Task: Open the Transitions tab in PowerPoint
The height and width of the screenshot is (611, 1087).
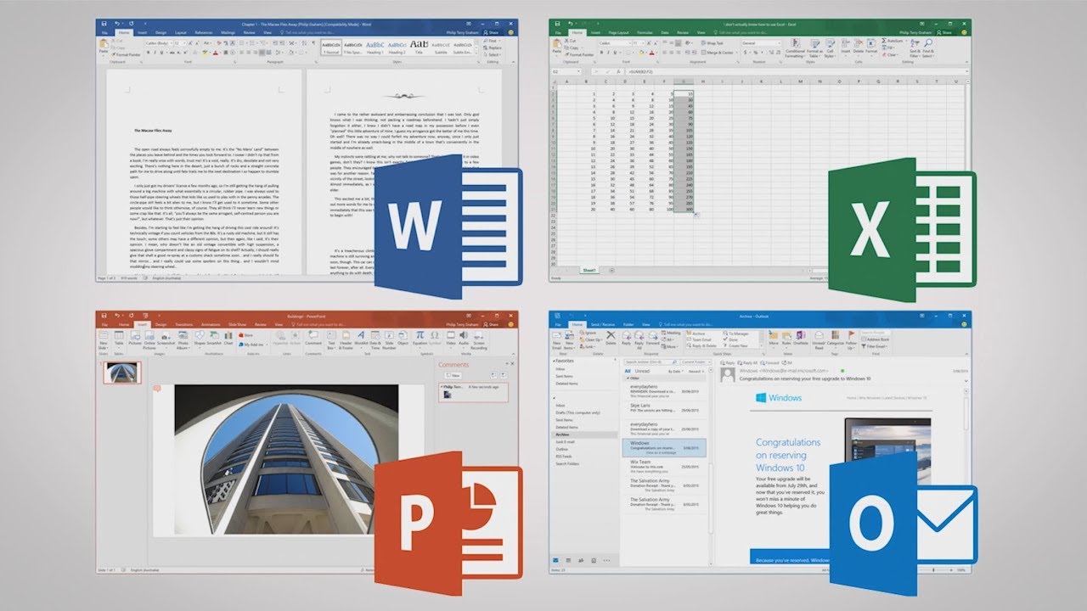Action: point(183,325)
